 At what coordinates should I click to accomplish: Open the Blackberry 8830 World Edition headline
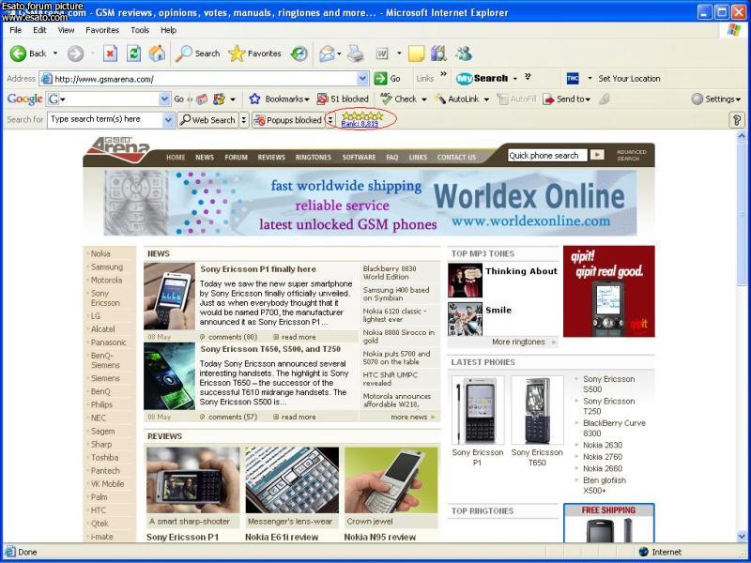click(x=390, y=273)
